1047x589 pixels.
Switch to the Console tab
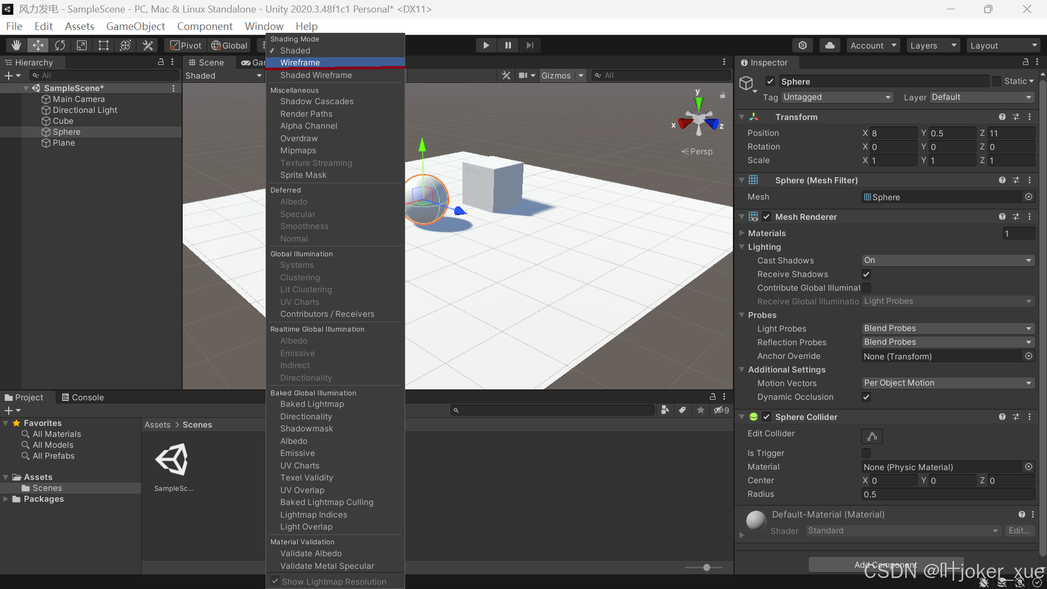(x=87, y=397)
